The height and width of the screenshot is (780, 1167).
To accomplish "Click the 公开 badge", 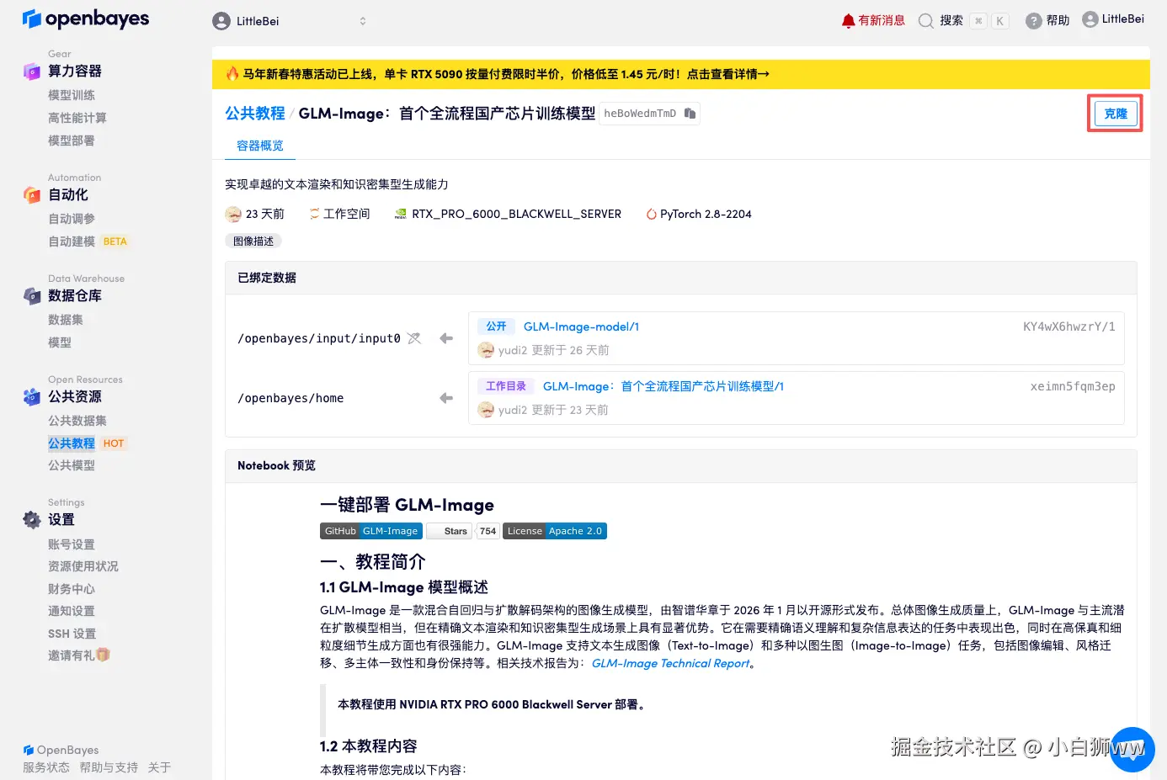I will pyautogui.click(x=496, y=326).
